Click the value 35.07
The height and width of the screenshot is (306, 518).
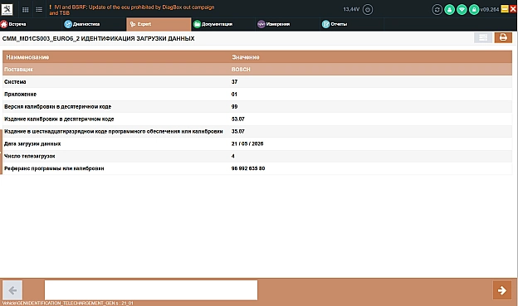pos(238,131)
